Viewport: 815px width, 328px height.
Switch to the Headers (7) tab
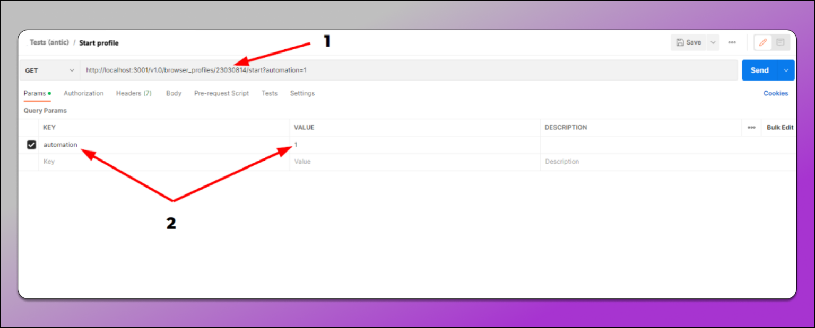(133, 93)
